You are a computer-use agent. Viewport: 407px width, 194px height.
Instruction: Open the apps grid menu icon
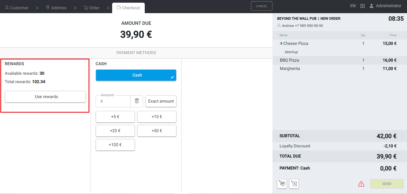[x=362, y=6]
